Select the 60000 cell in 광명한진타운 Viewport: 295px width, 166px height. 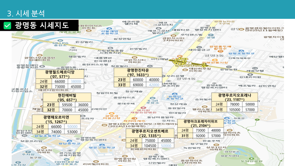click(x=138, y=80)
